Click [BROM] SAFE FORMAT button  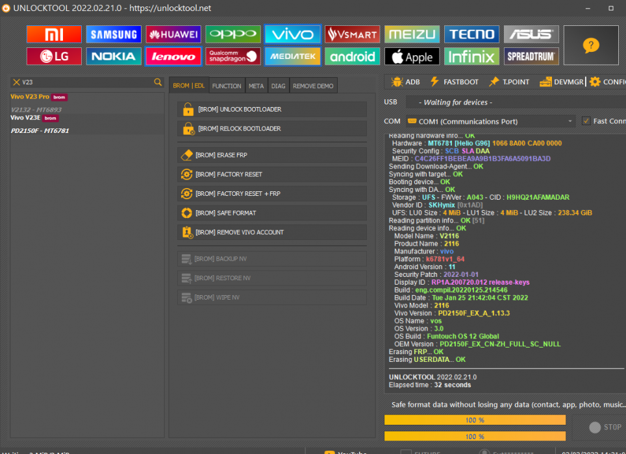tap(272, 213)
